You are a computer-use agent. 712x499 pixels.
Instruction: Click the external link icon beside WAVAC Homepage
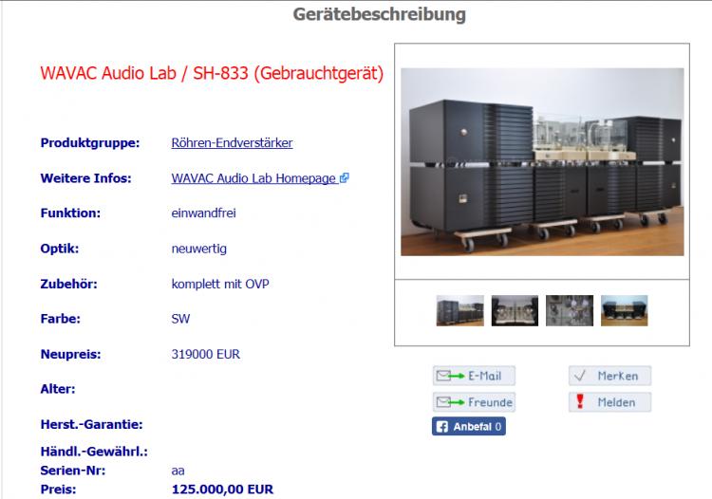pos(345,177)
